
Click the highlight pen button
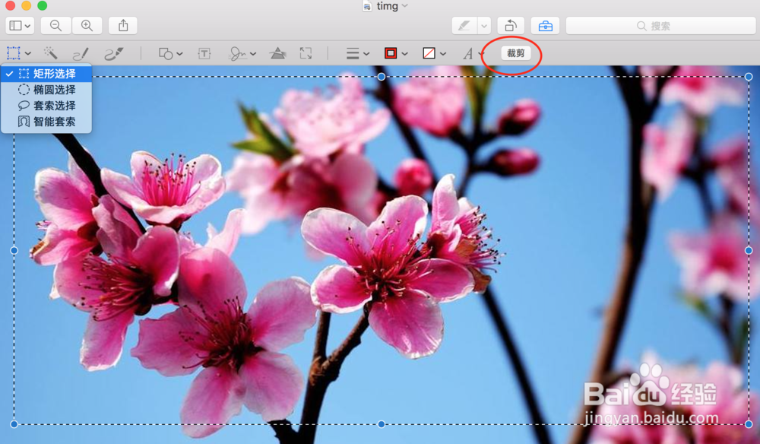pos(464,26)
